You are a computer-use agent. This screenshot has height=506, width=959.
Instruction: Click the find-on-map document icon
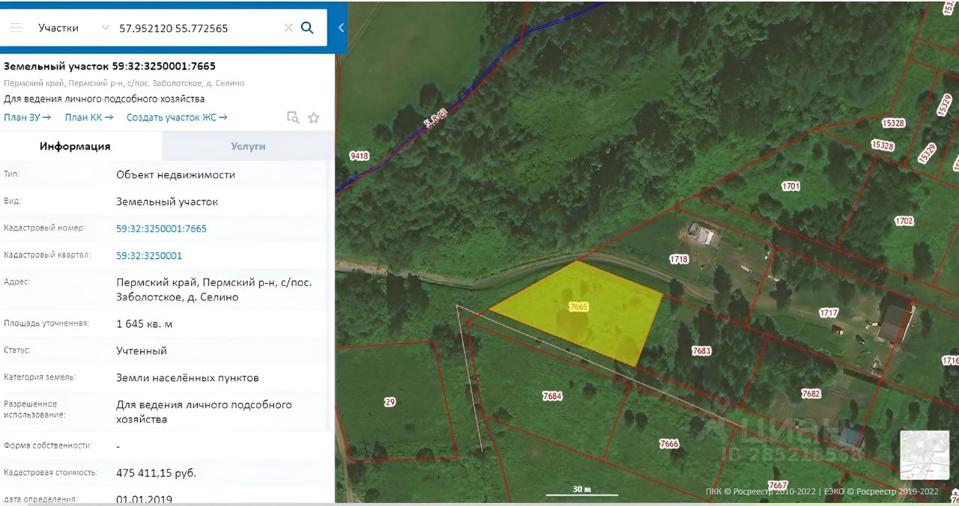coord(293,118)
